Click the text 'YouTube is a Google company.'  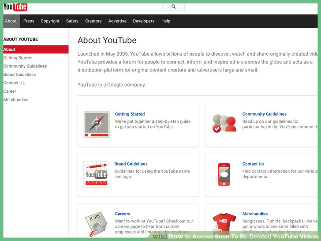tap(112, 85)
